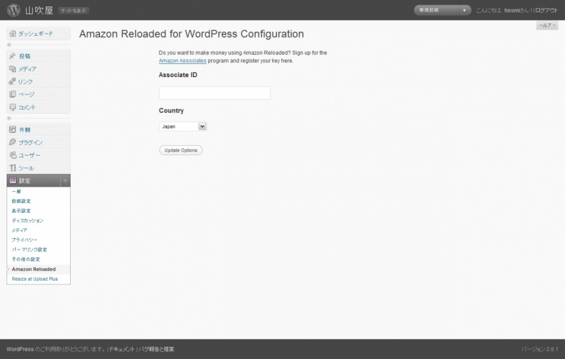Focus the Associate ID input field

click(215, 93)
